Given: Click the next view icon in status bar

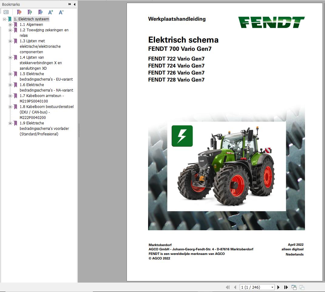Looking at the screenshot, I should pos(302,287).
